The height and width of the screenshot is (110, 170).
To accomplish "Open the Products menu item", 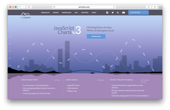I will (x=45, y=13).
